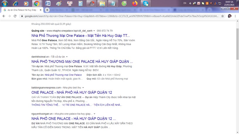Screen dimensions: 239x134
Task: Expand the nguyentruongan.vn result dropdown arrow
Action: (94, 114)
